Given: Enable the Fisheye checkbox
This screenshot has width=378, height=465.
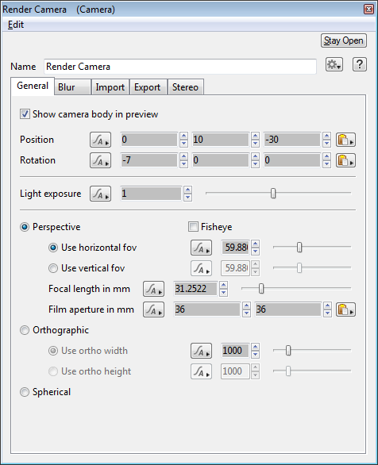Looking at the screenshot, I should 193,227.
